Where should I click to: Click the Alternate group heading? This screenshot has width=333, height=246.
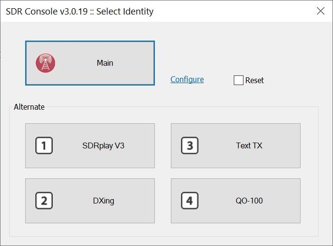click(x=29, y=107)
